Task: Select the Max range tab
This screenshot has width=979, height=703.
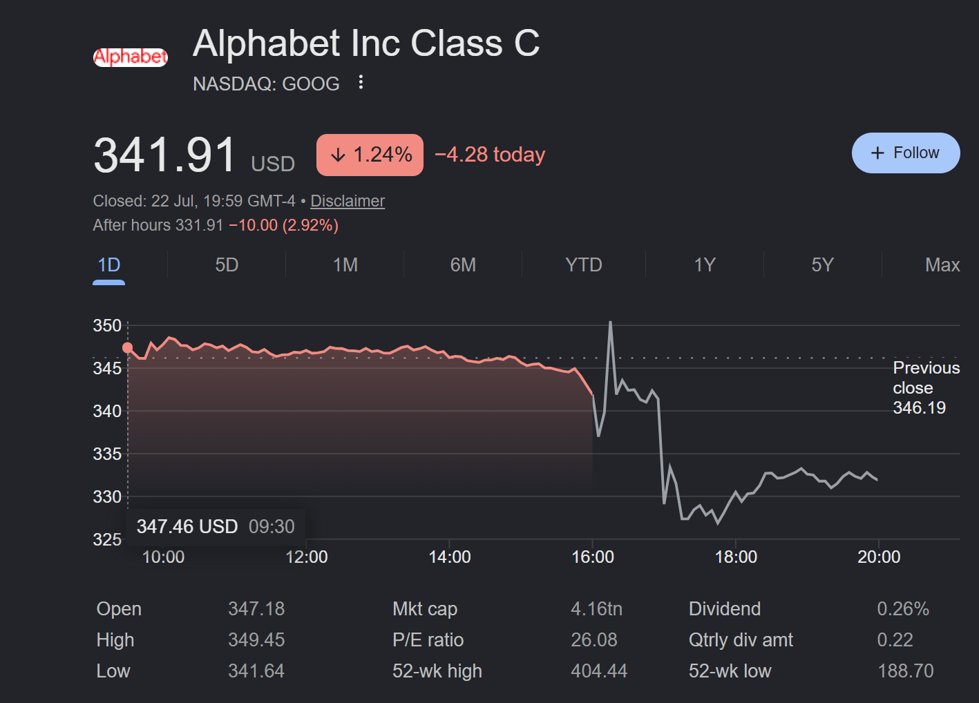Action: 942,265
